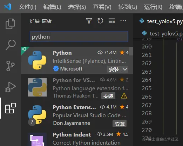
Task: Install the Microsoft Python extension
Action: pyautogui.click(x=114, y=69)
